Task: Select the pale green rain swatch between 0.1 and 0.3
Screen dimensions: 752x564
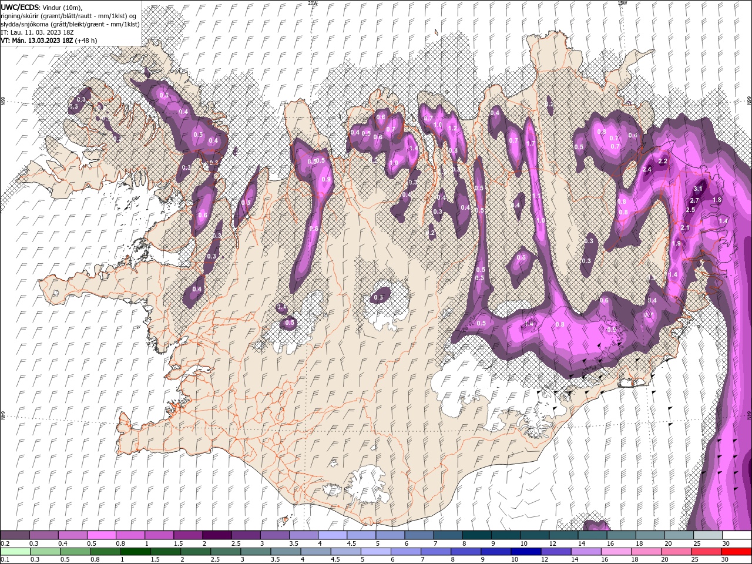Action: coord(15,552)
